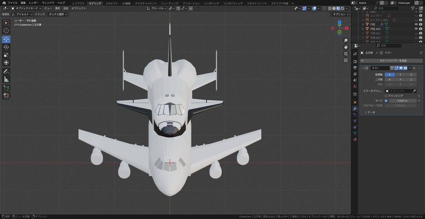Open the Edit menu
This screenshot has height=219, width=425.
click(x=23, y=3)
